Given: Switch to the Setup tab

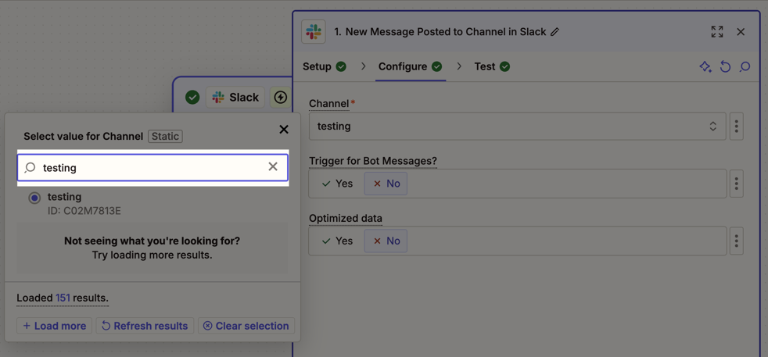Looking at the screenshot, I should tap(324, 67).
